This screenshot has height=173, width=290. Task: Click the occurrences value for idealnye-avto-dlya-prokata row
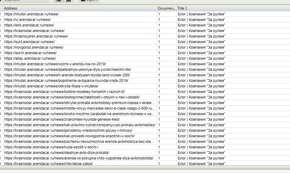point(159,153)
